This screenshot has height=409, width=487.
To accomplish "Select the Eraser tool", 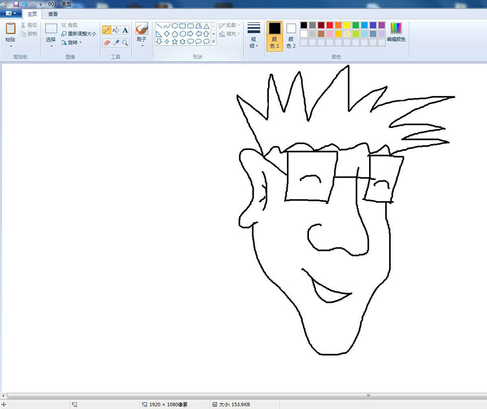I will coord(107,43).
